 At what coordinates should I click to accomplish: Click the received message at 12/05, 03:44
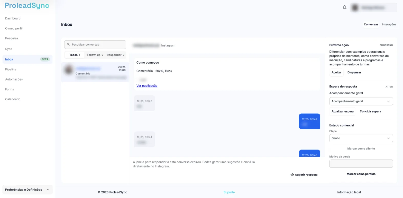click(x=144, y=140)
